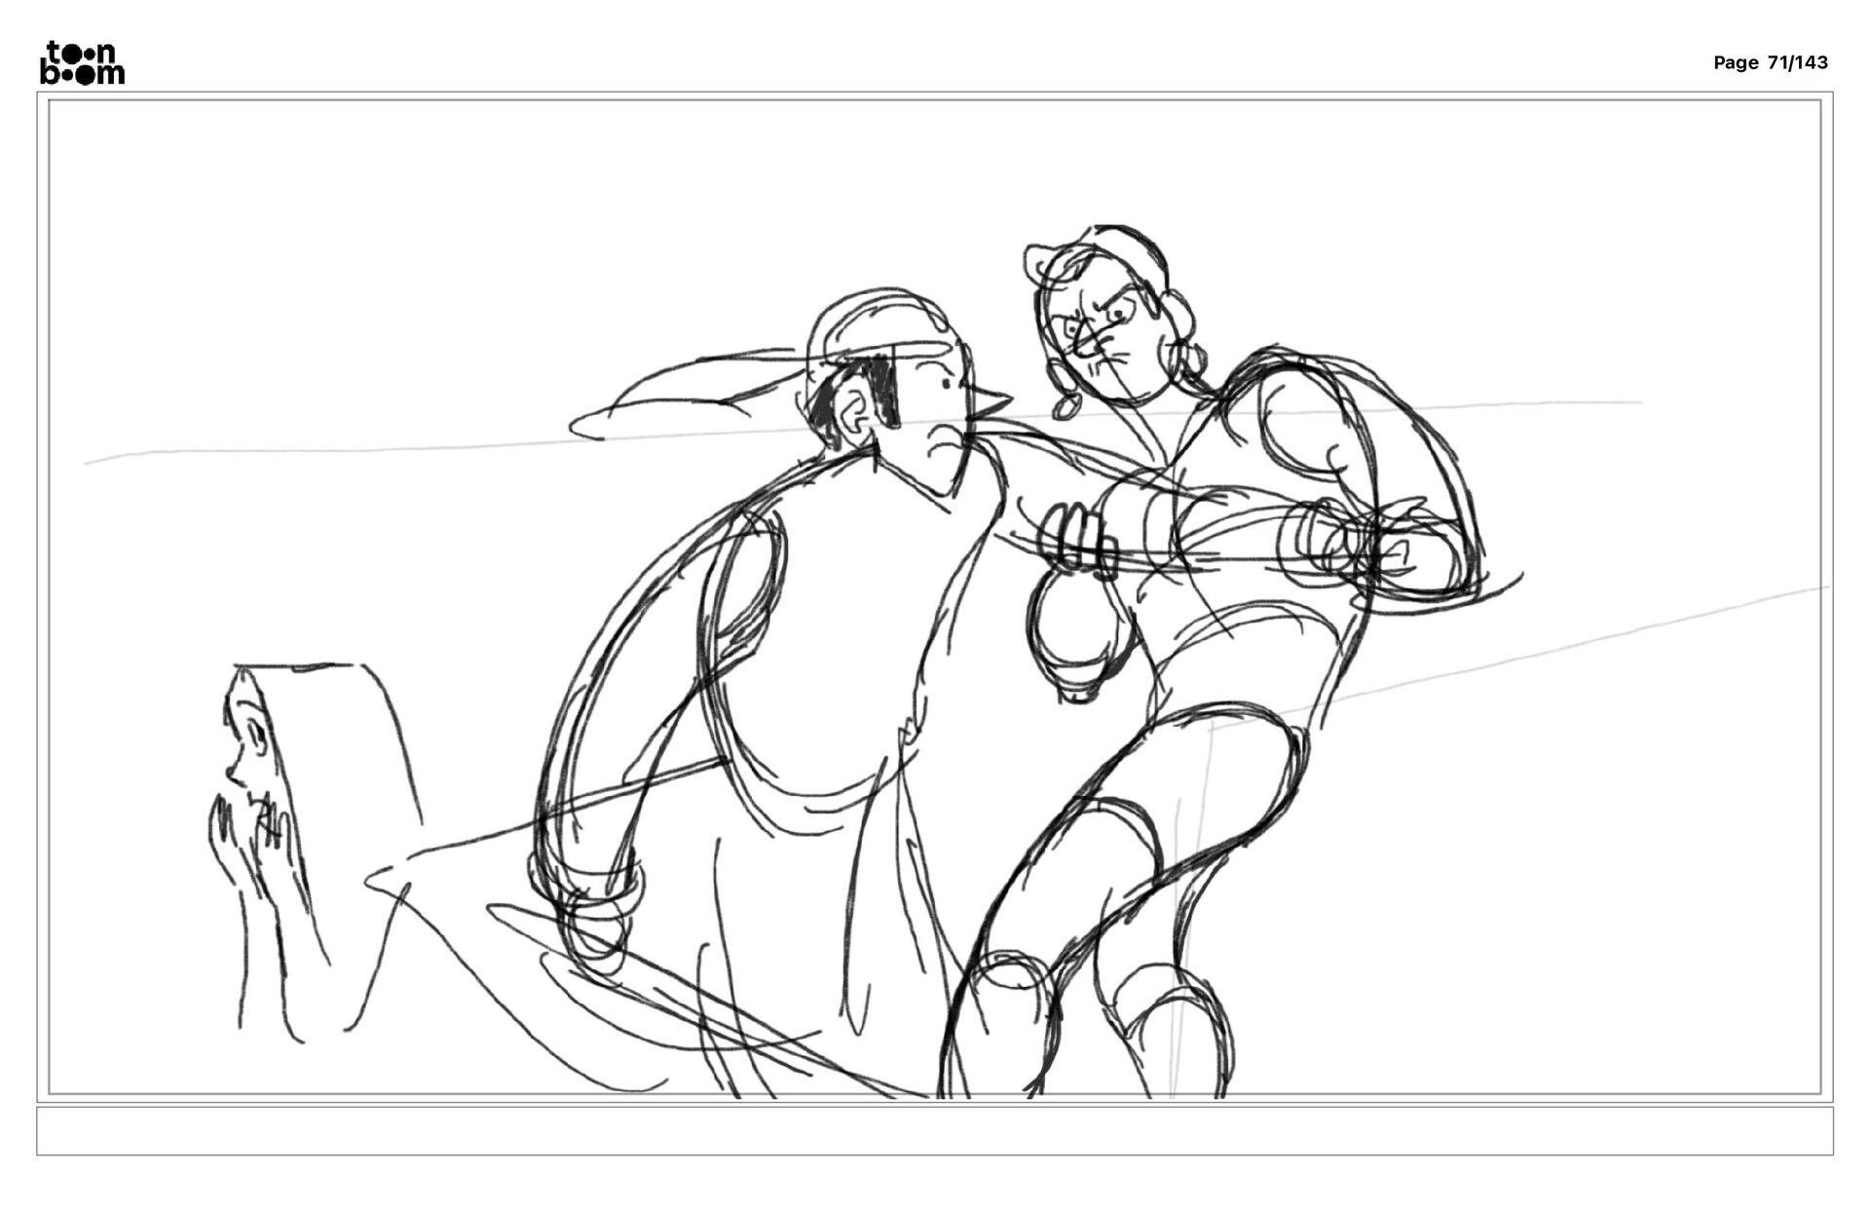Click the empty caption box below panel
The image size is (1870, 1210).
pos(934,1131)
